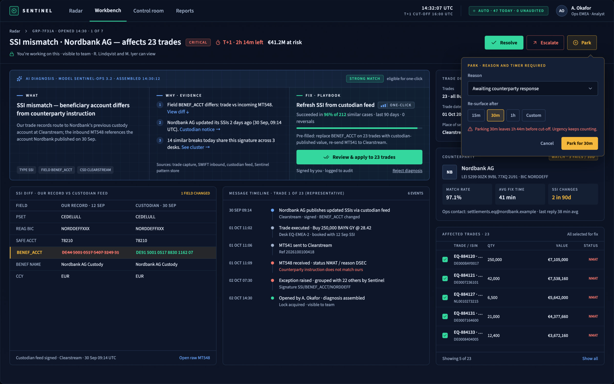The height and width of the screenshot is (384, 614).
Task: Select the BENEF_ACCT diff row
Action: (113, 253)
